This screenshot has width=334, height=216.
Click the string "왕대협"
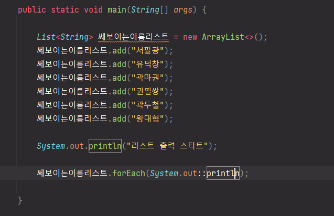147,119
